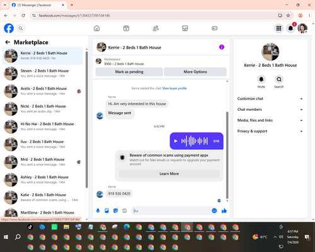Click the voice message waveform to seek
The image size is (315, 252).
(195, 141)
